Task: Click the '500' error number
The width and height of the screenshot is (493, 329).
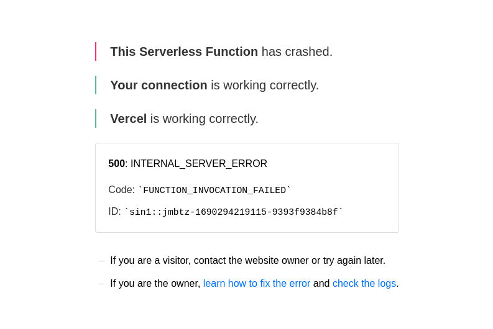Action: (117, 163)
